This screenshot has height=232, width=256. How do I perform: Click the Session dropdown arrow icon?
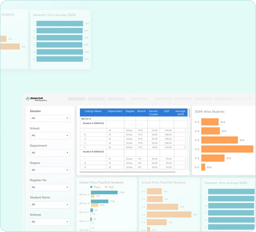[67, 118]
